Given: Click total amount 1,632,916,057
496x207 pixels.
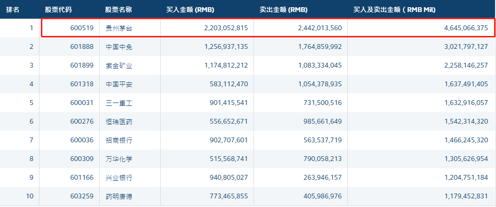Looking at the screenshot, I should pyautogui.click(x=466, y=103).
